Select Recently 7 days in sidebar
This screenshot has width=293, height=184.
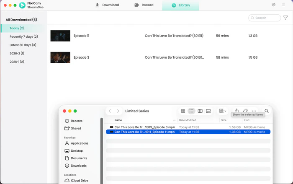coord(23,36)
